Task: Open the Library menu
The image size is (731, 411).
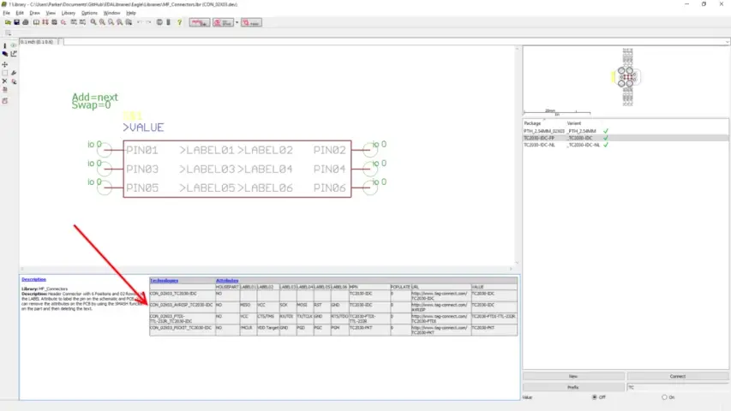Action: [68, 13]
